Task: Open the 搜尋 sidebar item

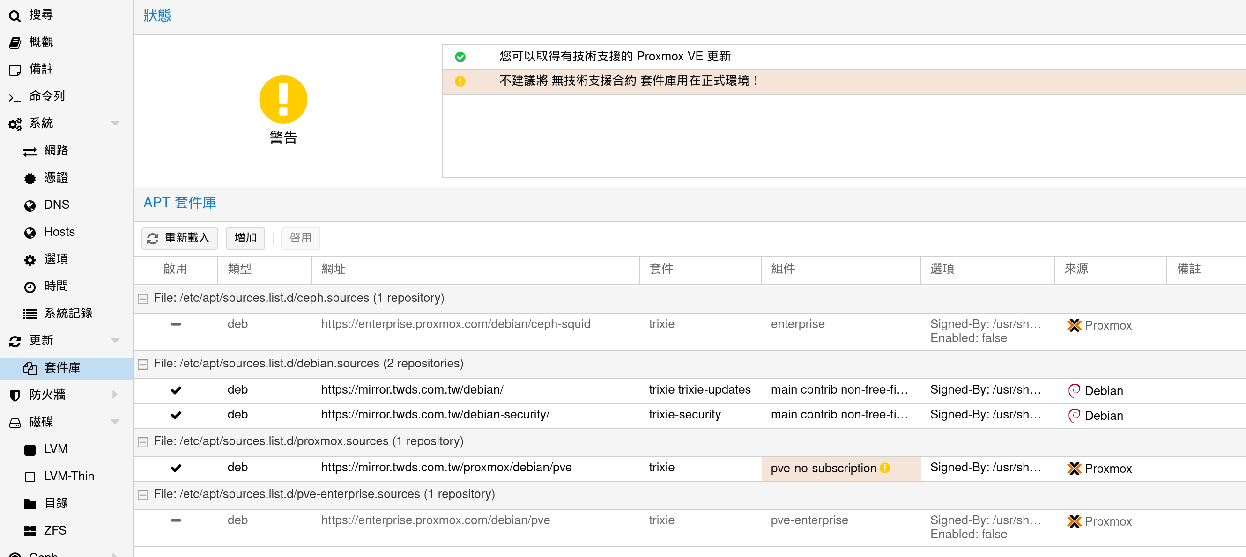Action: coord(67,15)
